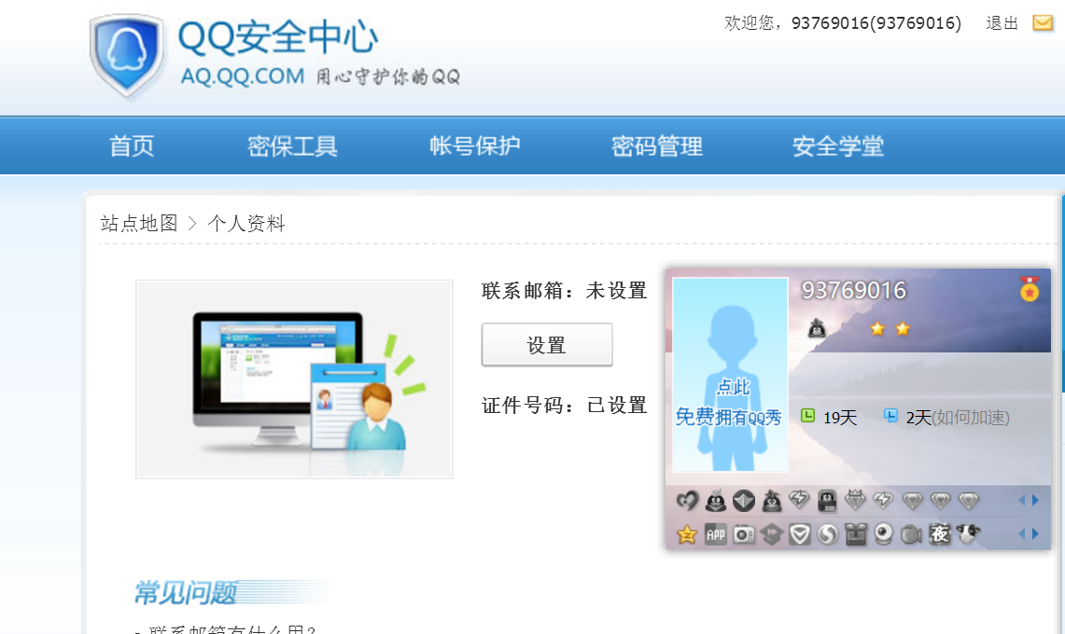Click the crowned diamond badge icon

point(855,501)
